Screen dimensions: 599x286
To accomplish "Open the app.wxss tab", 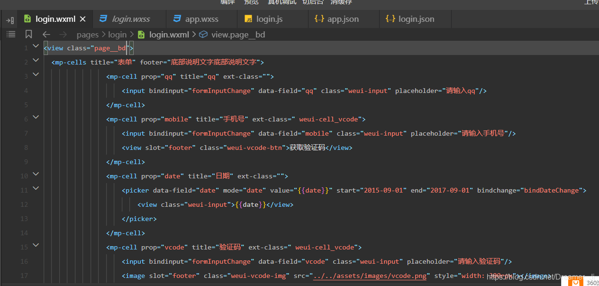I will tap(201, 19).
